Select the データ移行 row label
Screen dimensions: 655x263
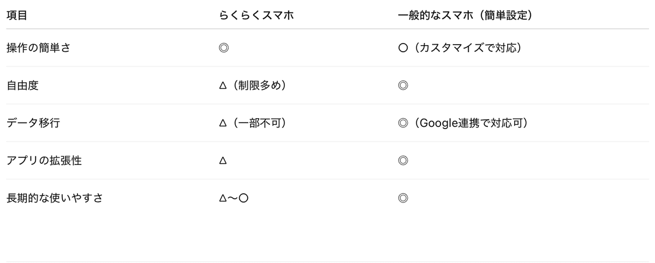pyautogui.click(x=33, y=123)
